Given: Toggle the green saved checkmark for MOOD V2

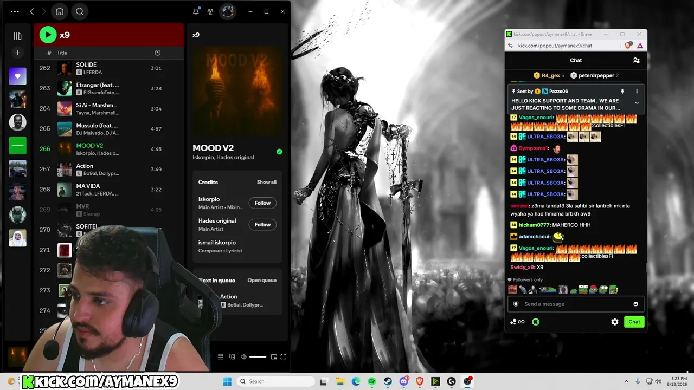Looking at the screenshot, I should pyautogui.click(x=279, y=152).
